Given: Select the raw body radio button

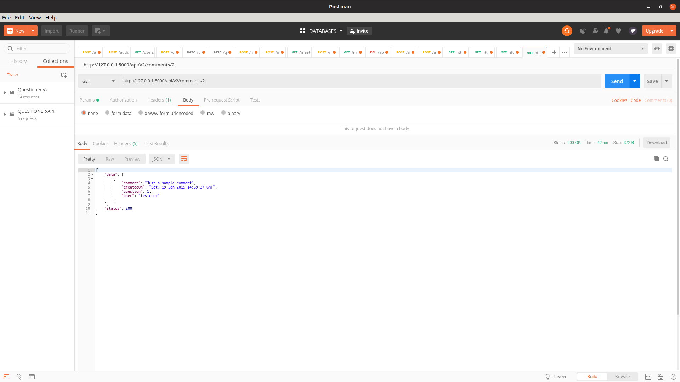Looking at the screenshot, I should [x=203, y=113].
